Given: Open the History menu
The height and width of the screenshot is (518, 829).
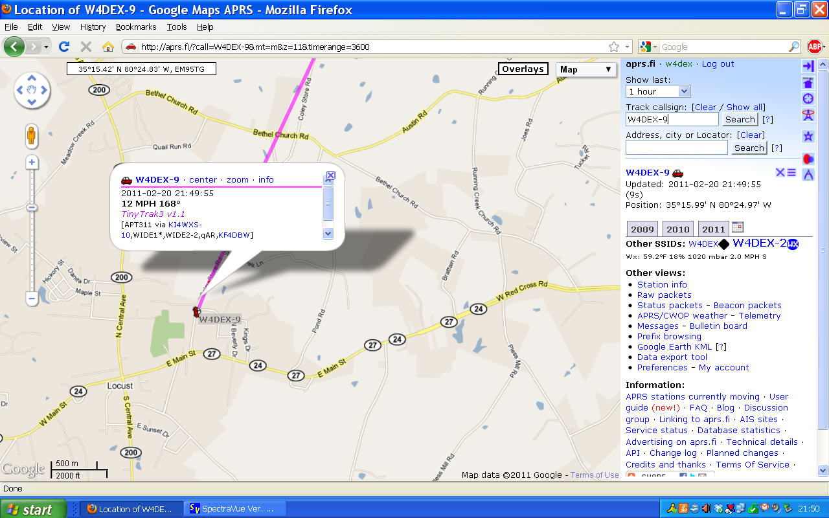Looking at the screenshot, I should [x=93, y=27].
